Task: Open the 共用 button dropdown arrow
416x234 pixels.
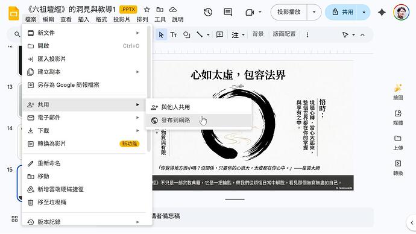Action: pos(364,12)
